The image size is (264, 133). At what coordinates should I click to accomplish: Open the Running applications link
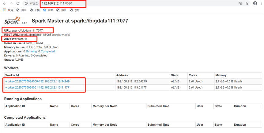coord(31,51)
